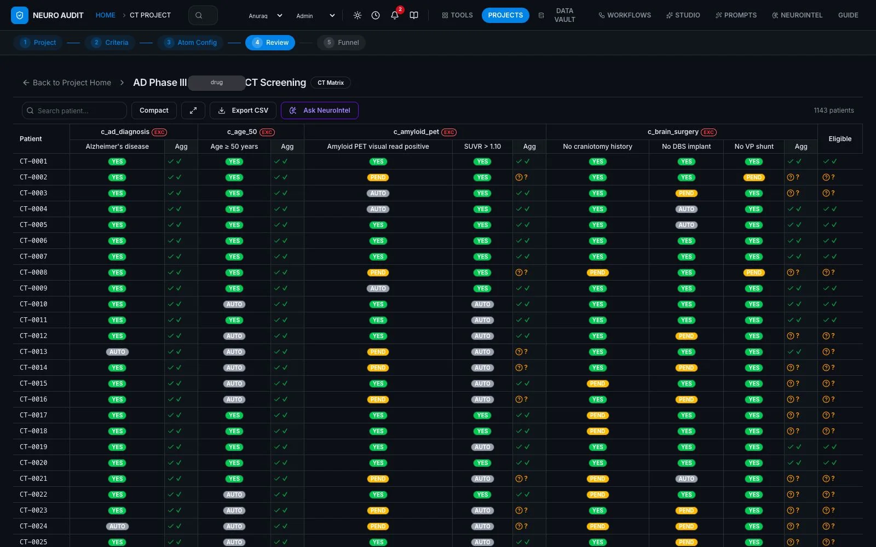Click the expand fullscreen arrows button
876x547 pixels.
tap(193, 110)
